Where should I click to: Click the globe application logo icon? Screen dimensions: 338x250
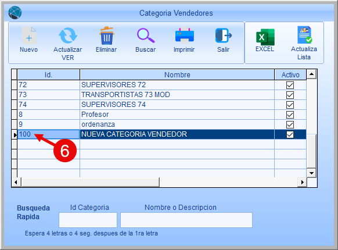pyautogui.click(x=15, y=13)
